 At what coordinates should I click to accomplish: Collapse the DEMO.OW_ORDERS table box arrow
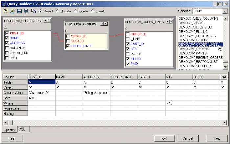[x=102, y=24]
